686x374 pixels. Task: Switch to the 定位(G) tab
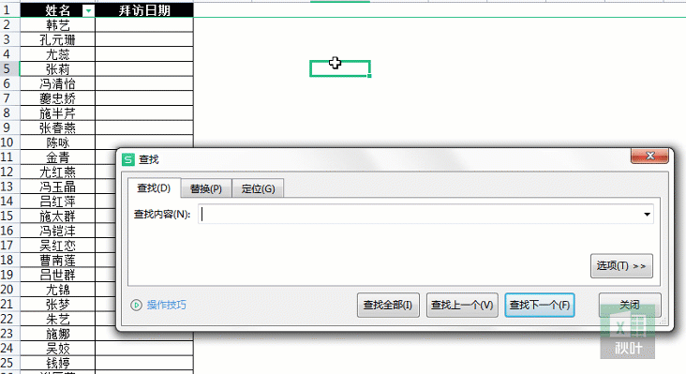pyautogui.click(x=258, y=189)
